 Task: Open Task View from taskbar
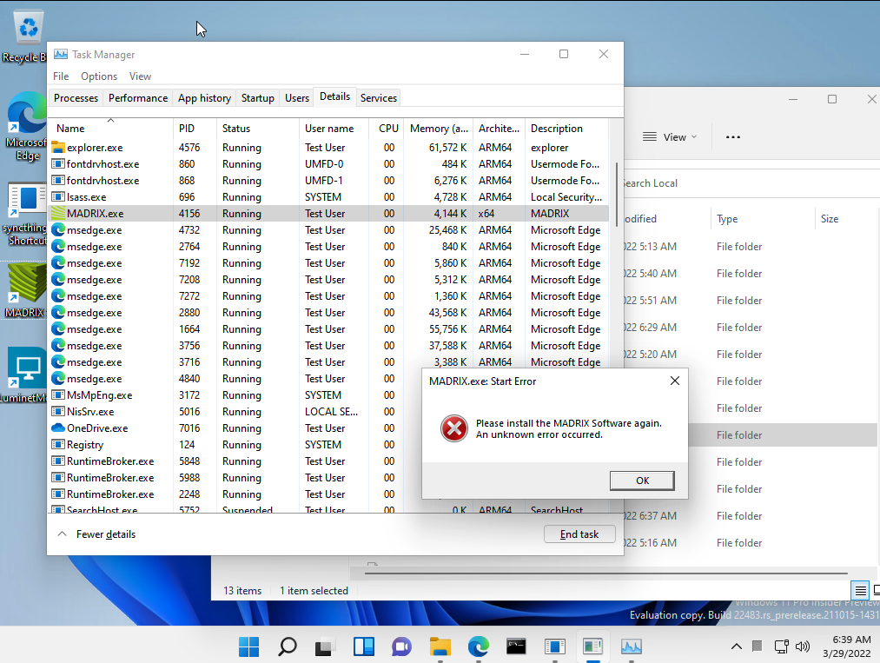(x=324, y=646)
